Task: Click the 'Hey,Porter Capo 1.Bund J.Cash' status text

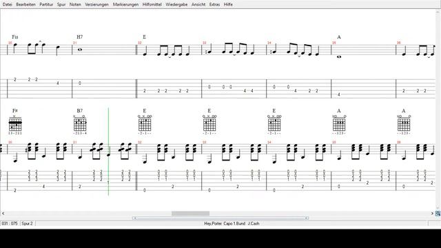Action: point(232,223)
